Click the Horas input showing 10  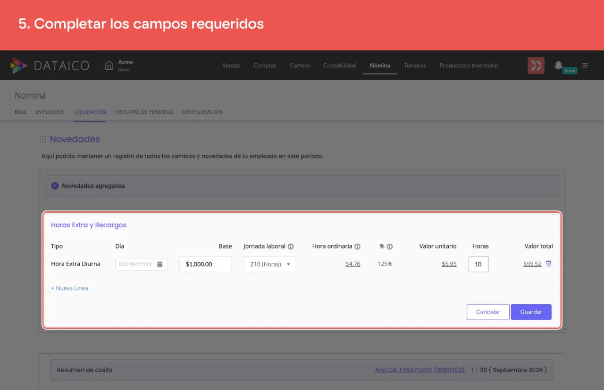pos(478,264)
